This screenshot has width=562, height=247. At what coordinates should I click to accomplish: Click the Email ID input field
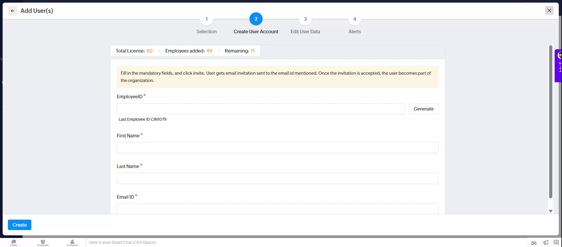coord(277,209)
